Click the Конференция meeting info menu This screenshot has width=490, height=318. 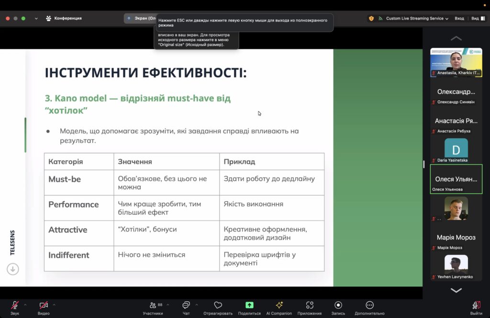tap(64, 18)
